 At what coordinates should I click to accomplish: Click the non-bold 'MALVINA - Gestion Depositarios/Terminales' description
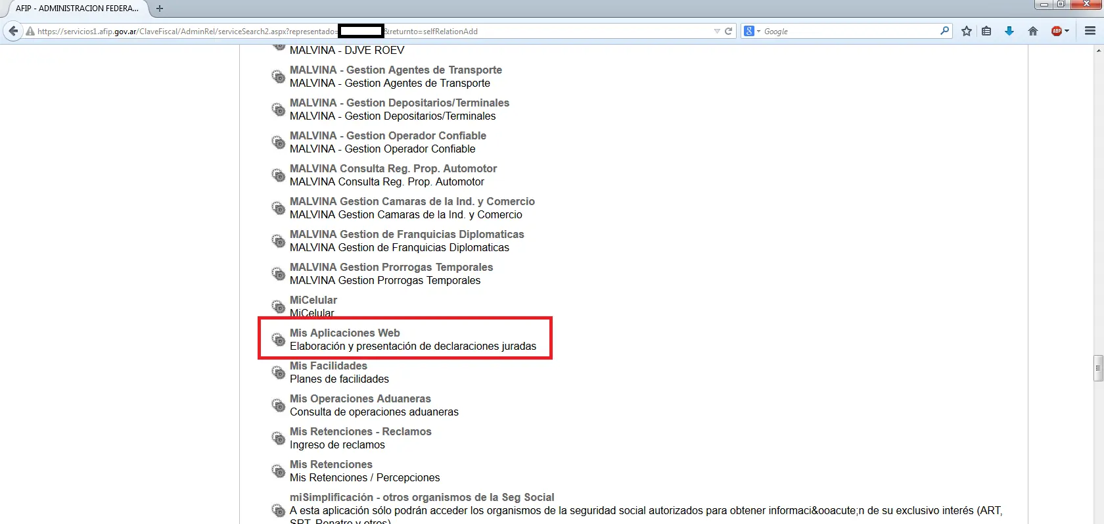tap(393, 116)
